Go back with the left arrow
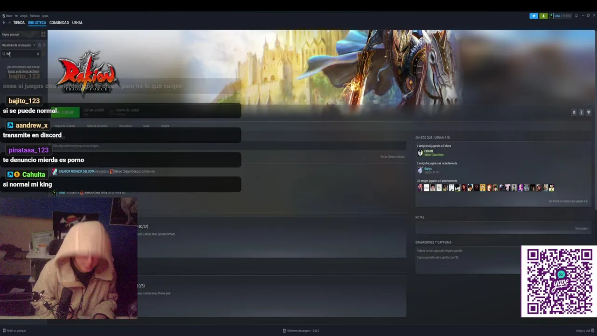Image resolution: width=597 pixels, height=336 pixels. pyautogui.click(x=4, y=22)
